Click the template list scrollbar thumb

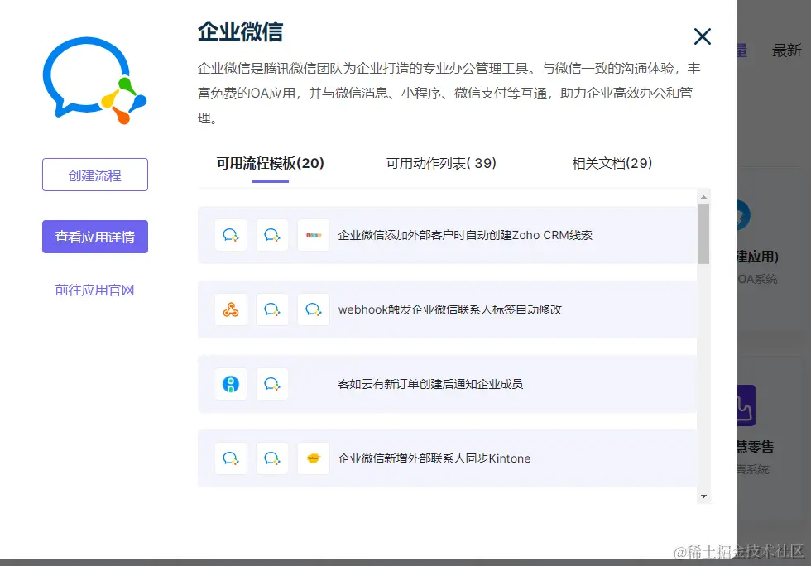click(703, 233)
